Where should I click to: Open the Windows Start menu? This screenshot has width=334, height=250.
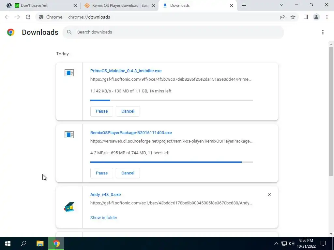tap(8, 243)
